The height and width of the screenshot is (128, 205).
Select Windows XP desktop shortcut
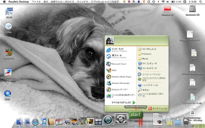click(x=168, y=10)
